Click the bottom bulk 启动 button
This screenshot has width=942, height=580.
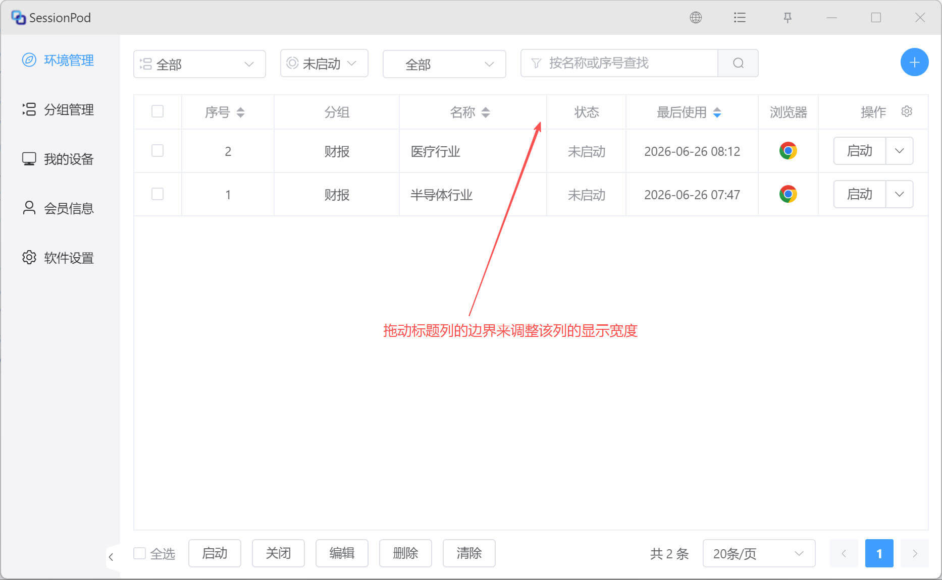tap(215, 553)
